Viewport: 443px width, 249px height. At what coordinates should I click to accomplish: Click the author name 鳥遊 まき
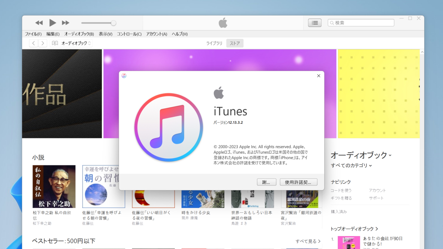[239, 224]
